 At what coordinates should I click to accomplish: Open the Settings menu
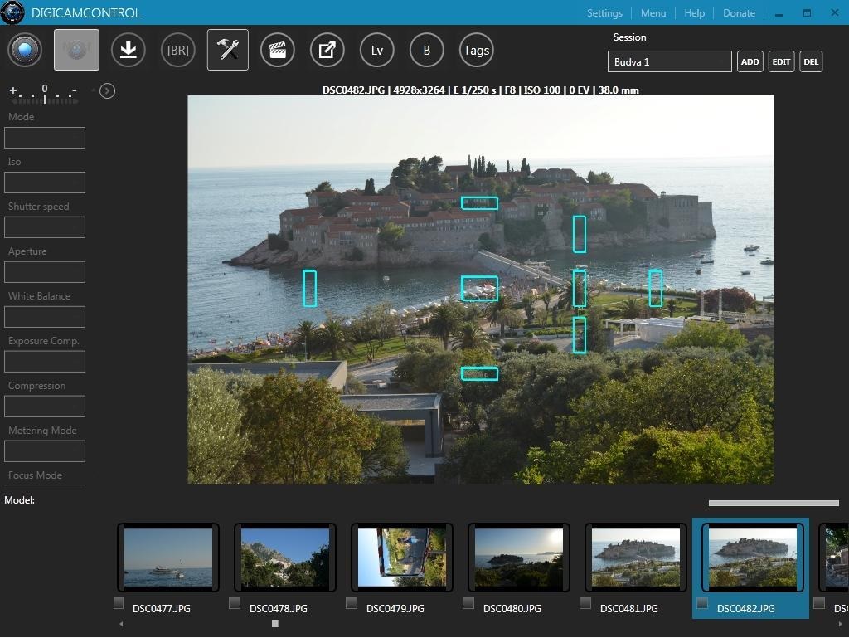pos(604,12)
